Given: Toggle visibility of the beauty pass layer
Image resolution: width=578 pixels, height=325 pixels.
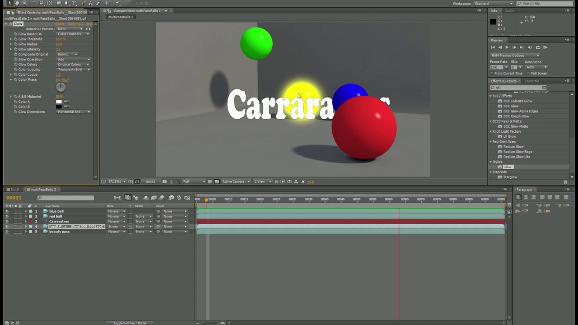Looking at the screenshot, I should (x=6, y=232).
